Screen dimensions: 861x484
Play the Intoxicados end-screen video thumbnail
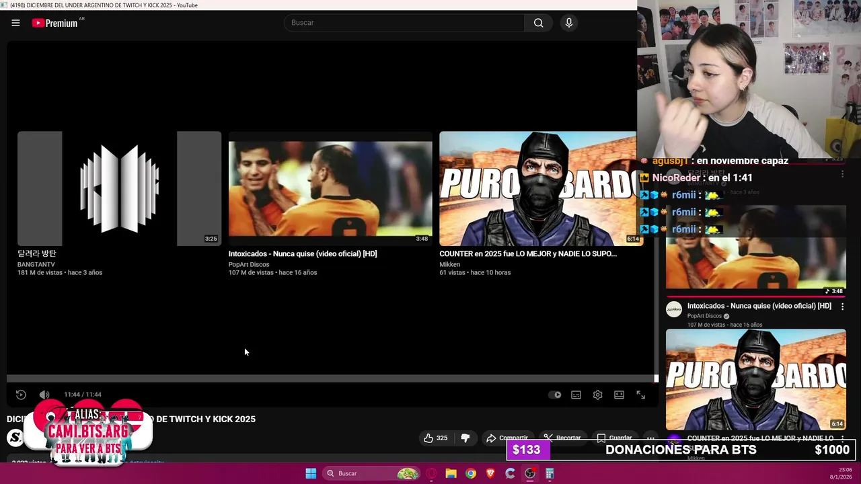(x=330, y=188)
